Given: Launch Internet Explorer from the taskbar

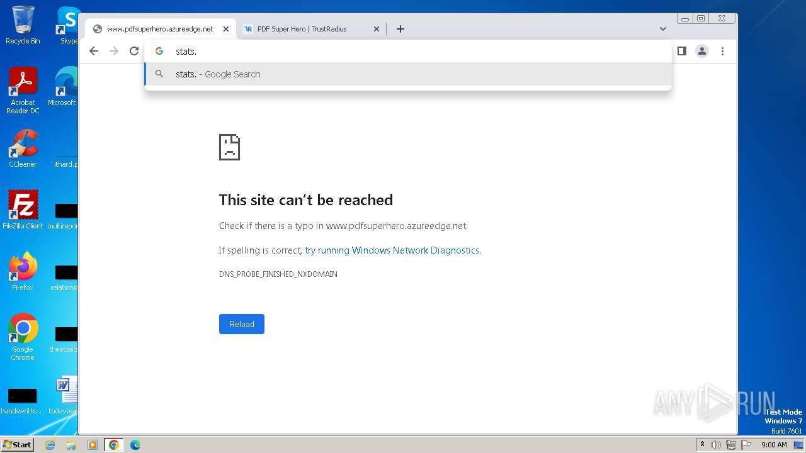Looking at the screenshot, I should click(x=50, y=445).
